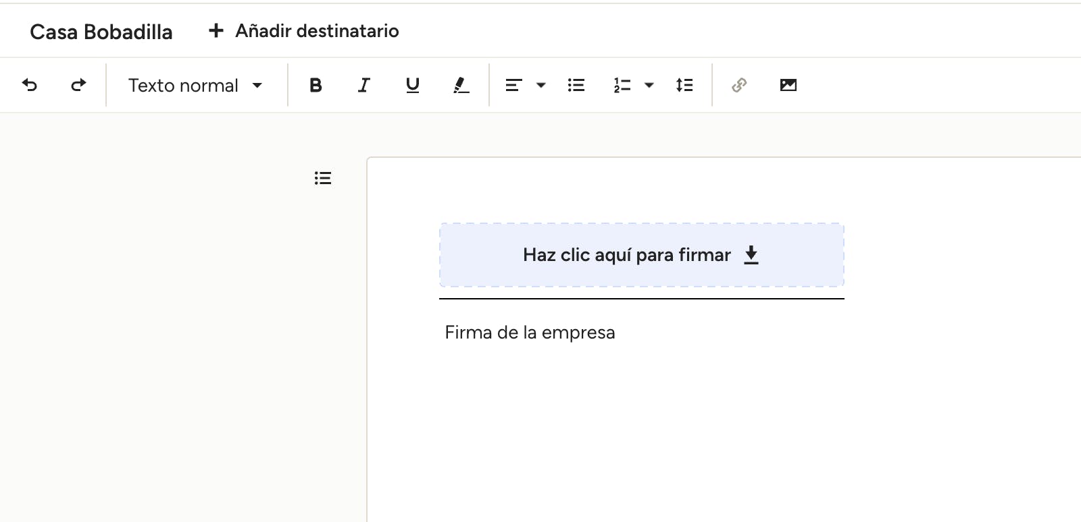The width and height of the screenshot is (1081, 522).
Task: Insert an image from the toolbar
Action: pyautogui.click(x=788, y=85)
